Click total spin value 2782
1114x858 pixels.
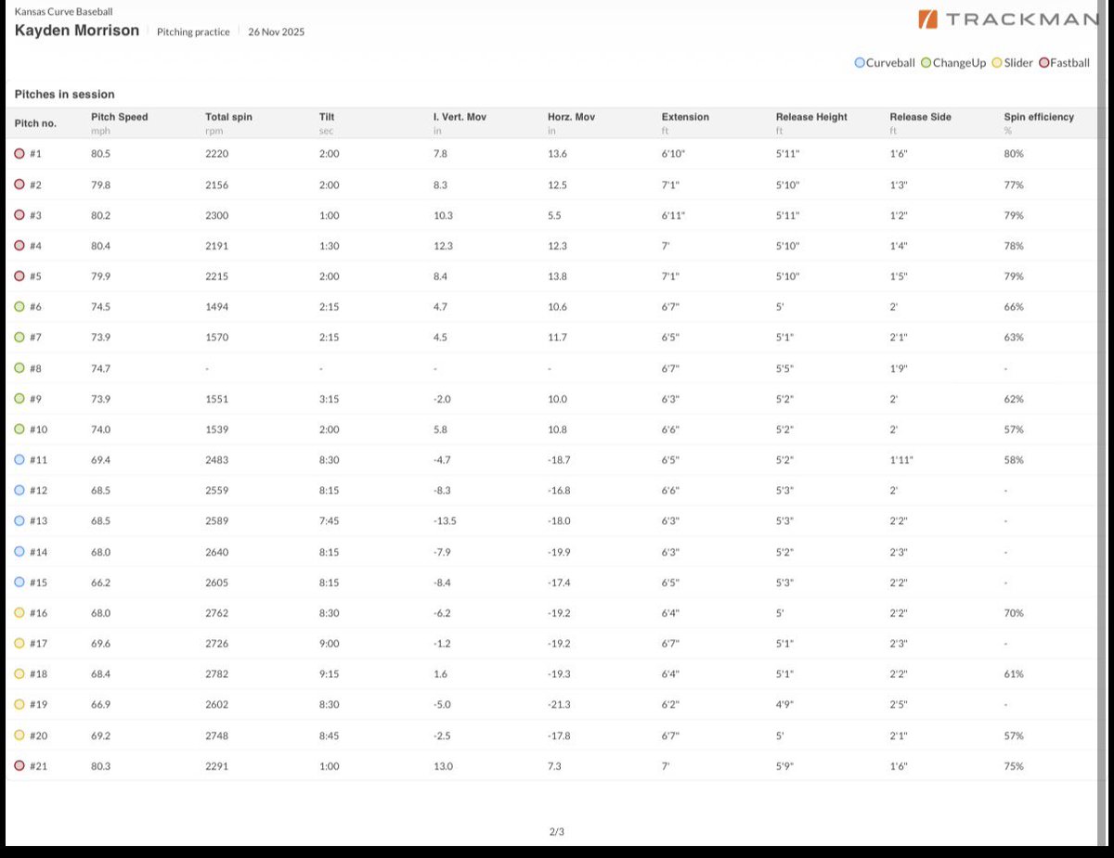[x=216, y=674]
